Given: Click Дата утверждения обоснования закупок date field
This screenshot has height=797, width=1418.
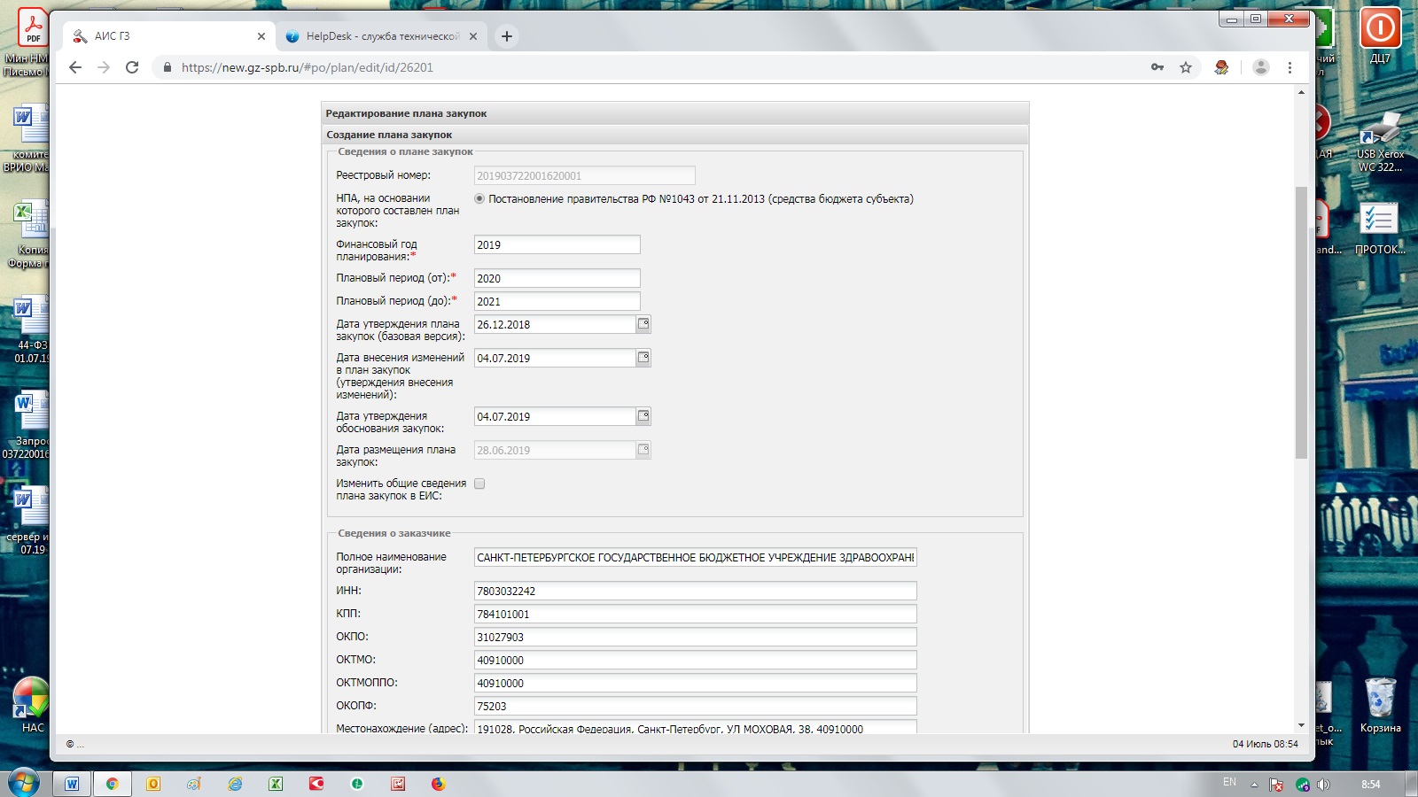Looking at the screenshot, I should click(x=555, y=416).
